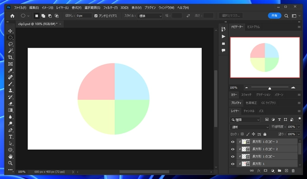This screenshot has width=307, height=179.
Task: Select the Frame tool
Action: coord(10,64)
